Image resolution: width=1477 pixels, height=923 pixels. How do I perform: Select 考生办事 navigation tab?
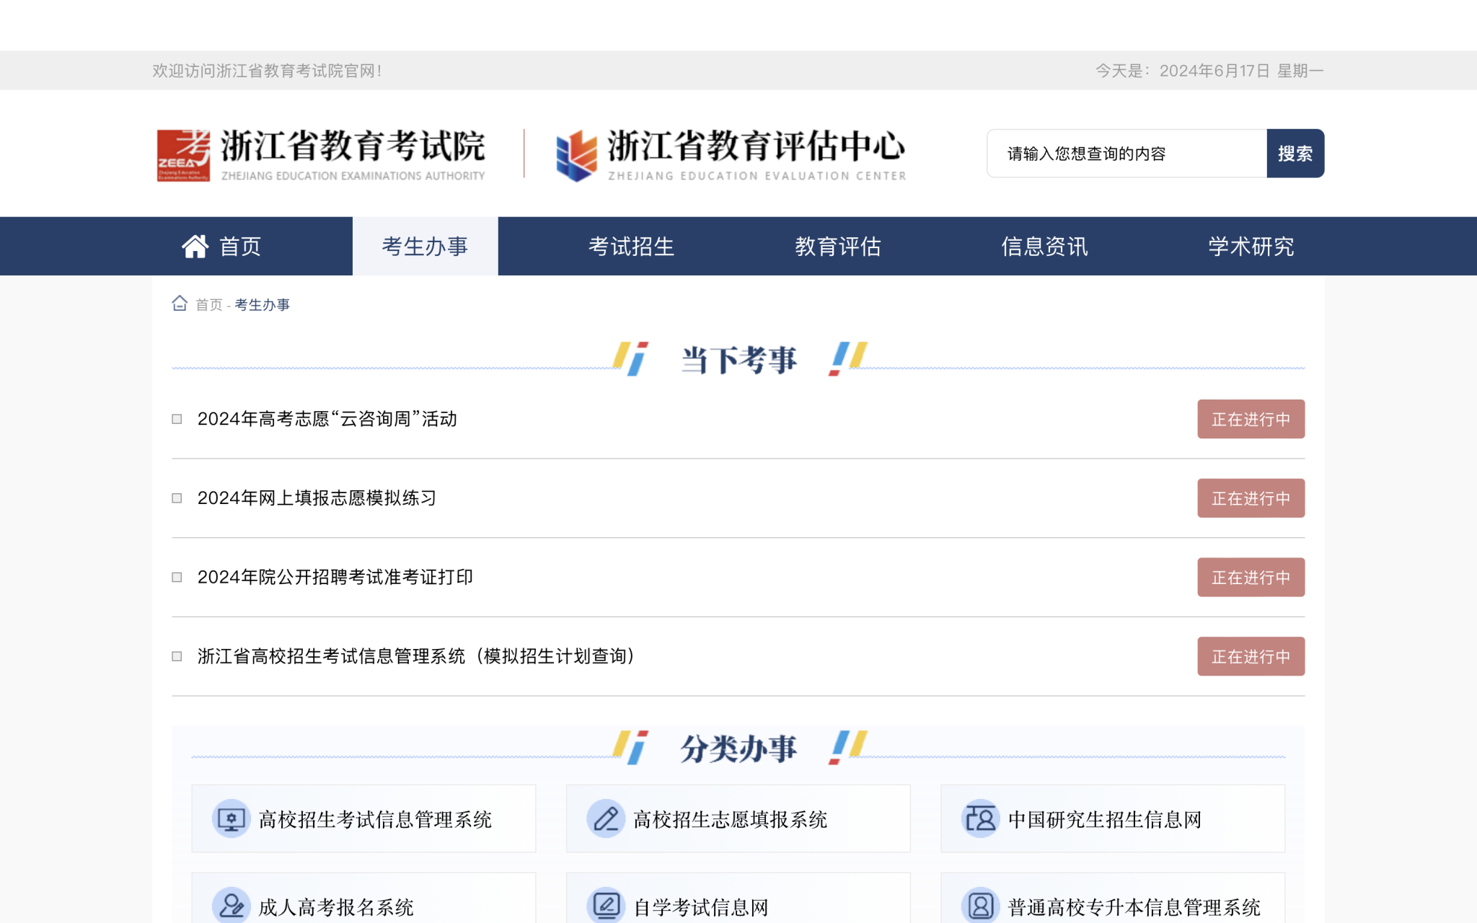pyautogui.click(x=425, y=246)
